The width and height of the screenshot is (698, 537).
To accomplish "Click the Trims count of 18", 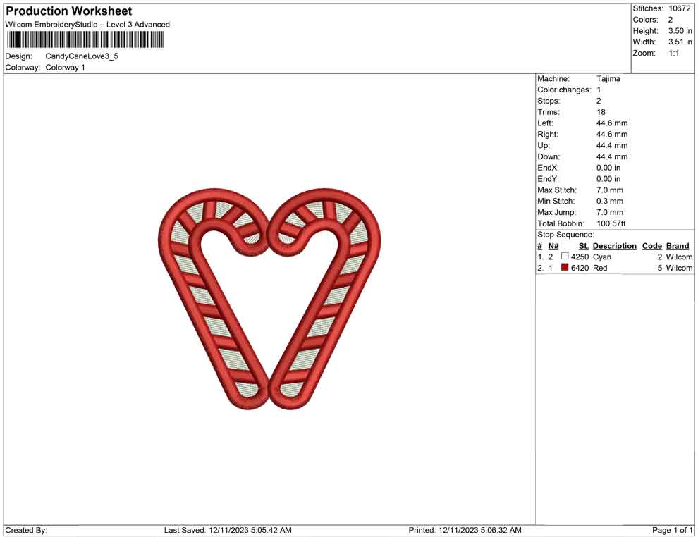I will (599, 111).
